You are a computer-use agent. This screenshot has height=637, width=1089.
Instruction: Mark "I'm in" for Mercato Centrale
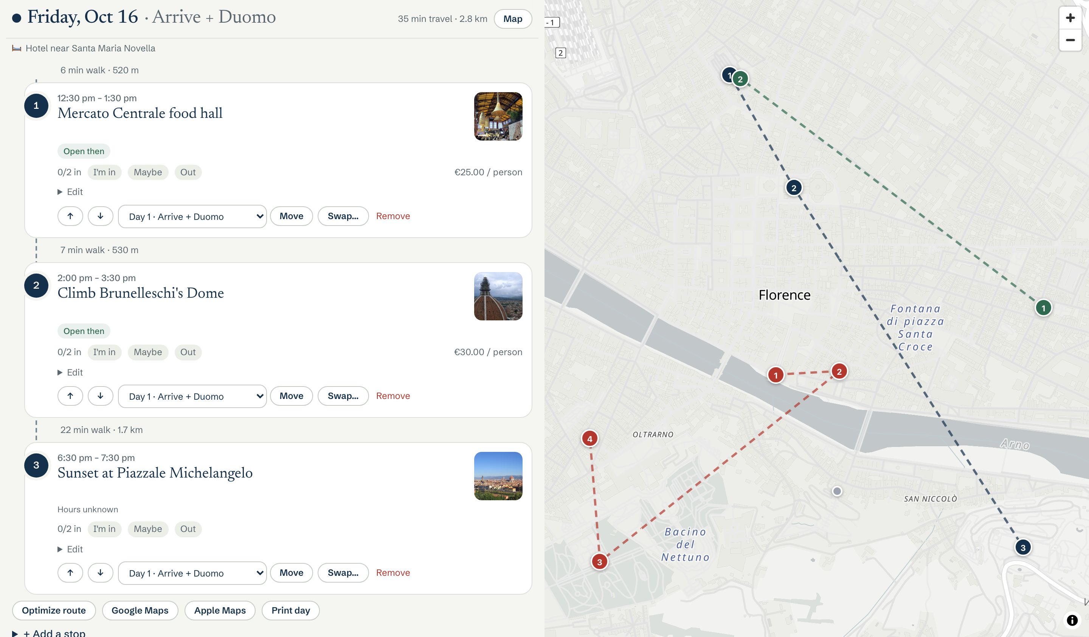(104, 172)
